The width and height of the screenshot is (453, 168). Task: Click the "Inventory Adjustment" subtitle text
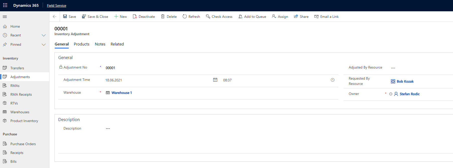pyautogui.click(x=72, y=34)
